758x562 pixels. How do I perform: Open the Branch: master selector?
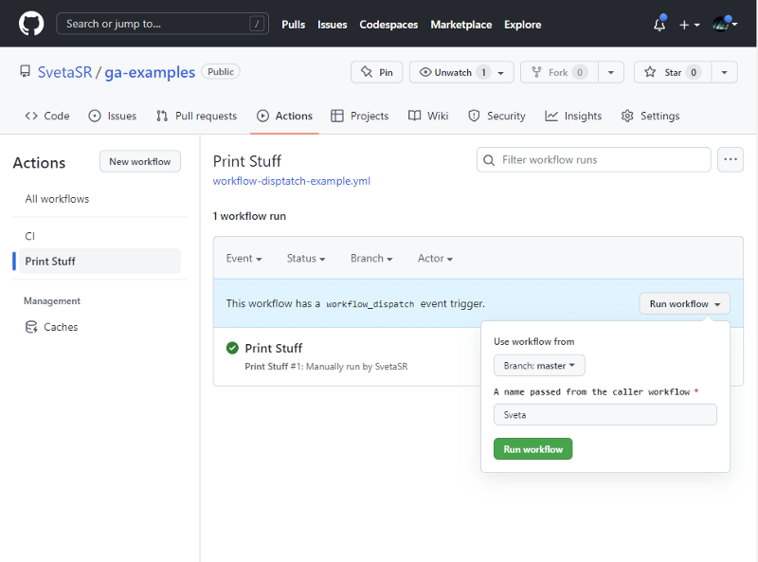(x=539, y=366)
